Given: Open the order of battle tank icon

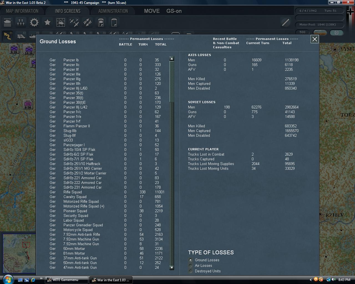Looking at the screenshot, I should point(7,22).
